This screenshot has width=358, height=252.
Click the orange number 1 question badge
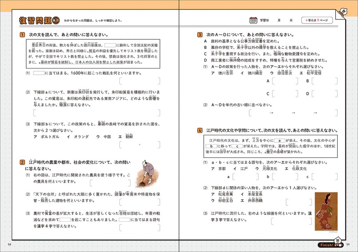22,35
